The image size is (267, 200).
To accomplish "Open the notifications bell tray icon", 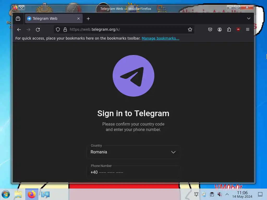I will (196, 194).
